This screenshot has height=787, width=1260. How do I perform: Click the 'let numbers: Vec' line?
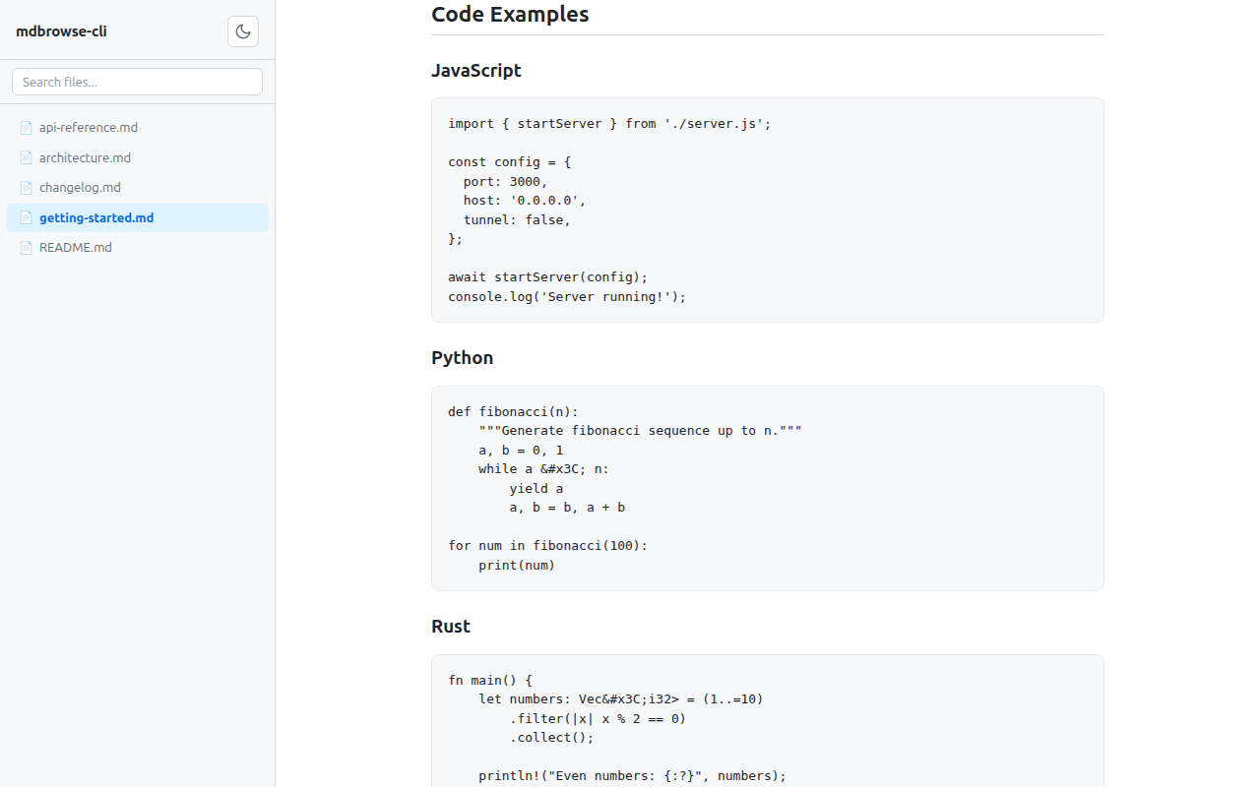click(x=620, y=699)
